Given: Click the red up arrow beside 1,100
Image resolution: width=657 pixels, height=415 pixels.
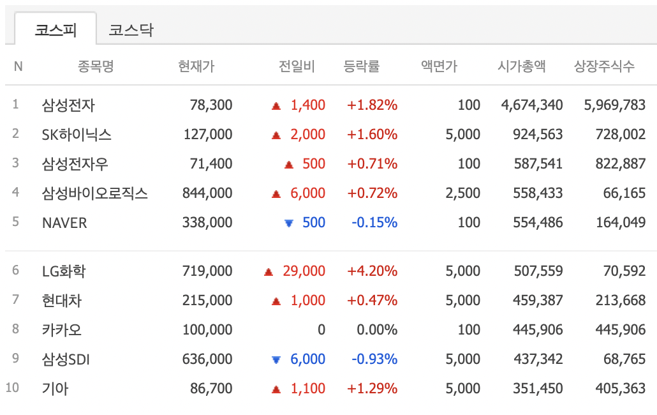Looking at the screenshot, I should click(276, 389).
